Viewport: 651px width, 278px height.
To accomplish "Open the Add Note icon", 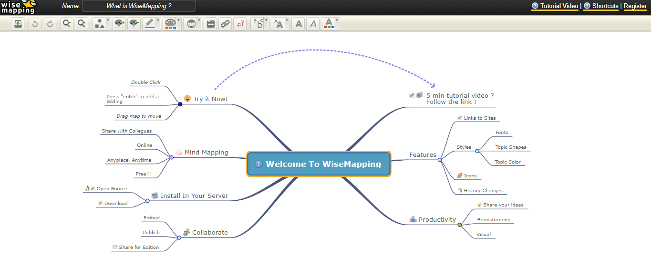I will pyautogui.click(x=210, y=23).
